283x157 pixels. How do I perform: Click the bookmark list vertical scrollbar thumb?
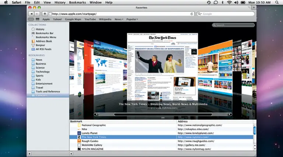255,131
